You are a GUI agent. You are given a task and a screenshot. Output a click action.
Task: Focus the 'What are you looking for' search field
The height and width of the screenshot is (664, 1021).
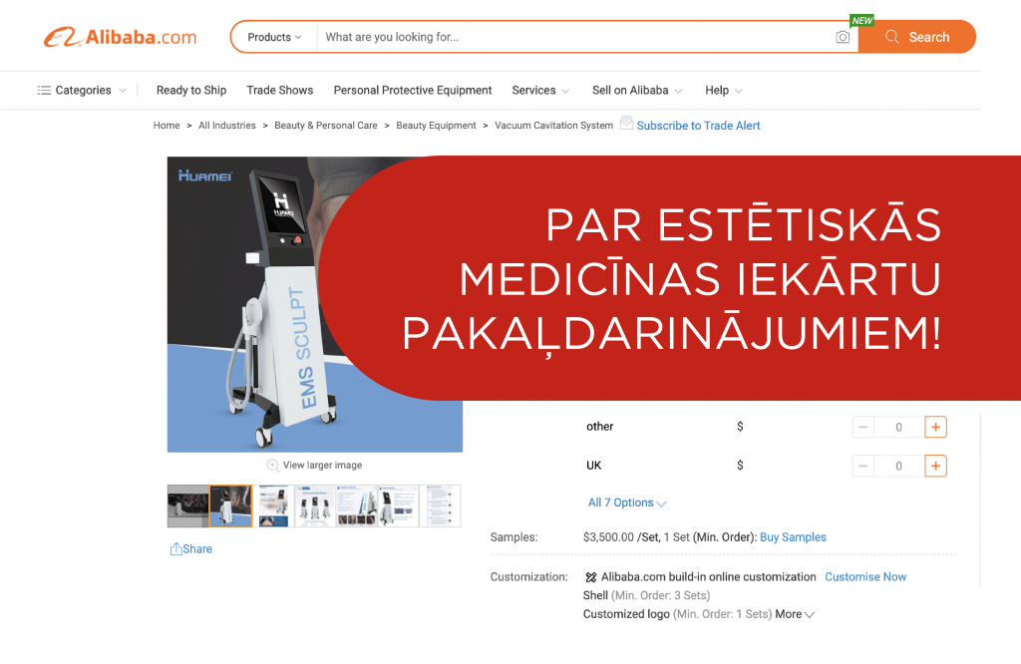pos(576,37)
